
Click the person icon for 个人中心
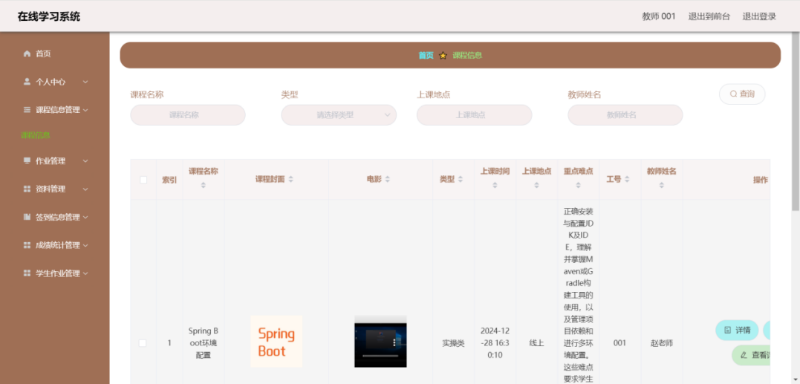27,82
